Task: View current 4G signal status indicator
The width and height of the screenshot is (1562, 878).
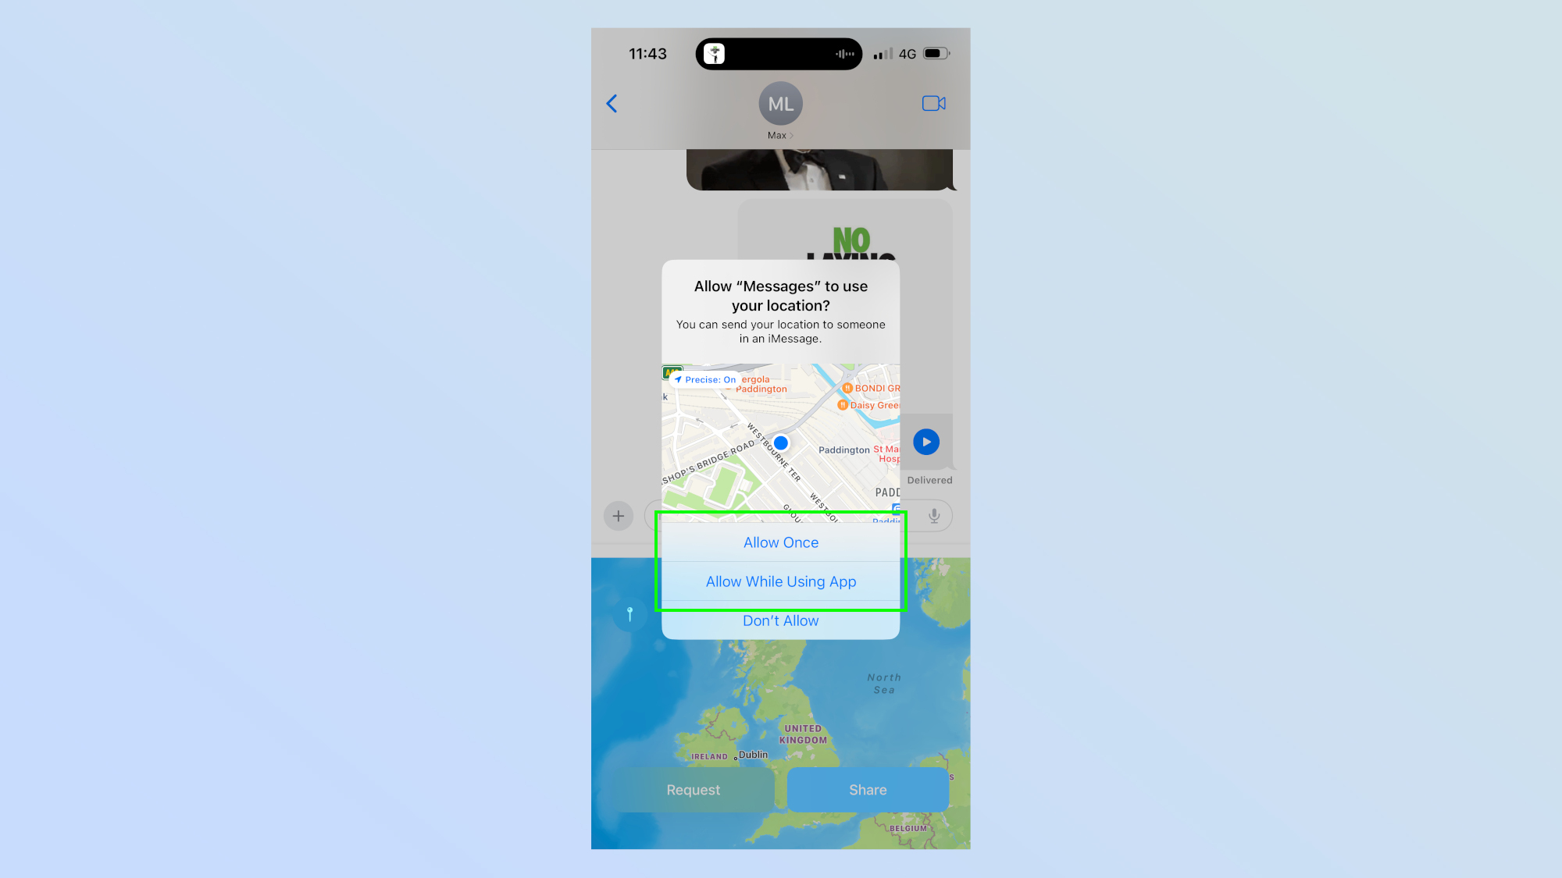Action: pyautogui.click(x=908, y=54)
